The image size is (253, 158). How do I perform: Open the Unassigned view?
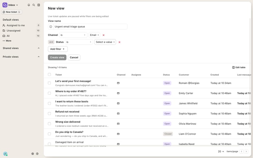[x=21, y=31]
